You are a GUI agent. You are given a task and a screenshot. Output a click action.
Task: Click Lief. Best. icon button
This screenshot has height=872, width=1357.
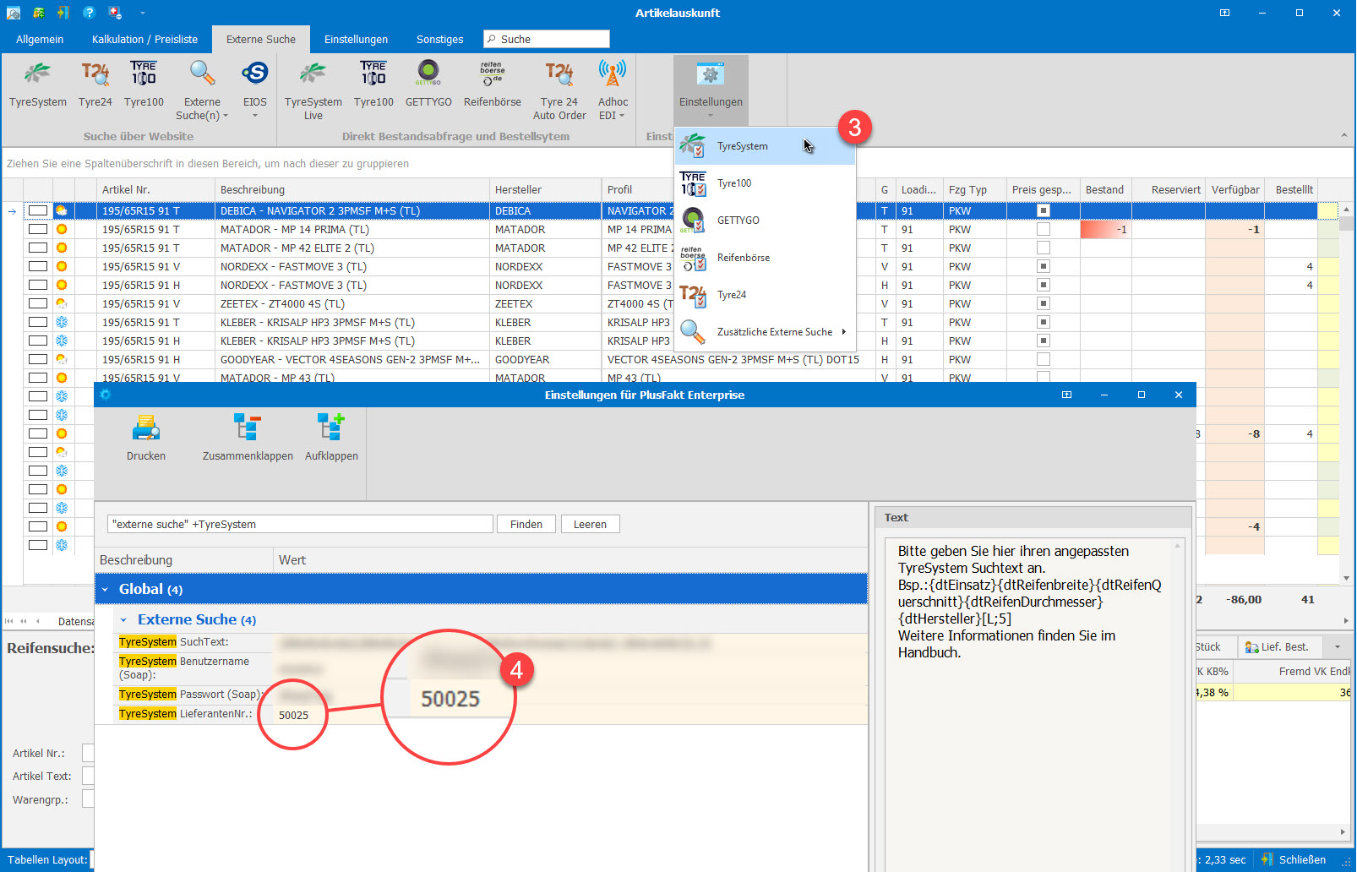pyautogui.click(x=1280, y=647)
